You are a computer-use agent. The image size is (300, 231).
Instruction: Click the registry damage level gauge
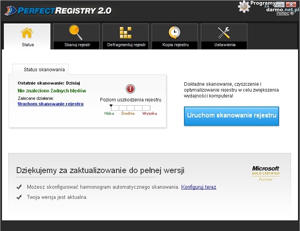coord(130,108)
